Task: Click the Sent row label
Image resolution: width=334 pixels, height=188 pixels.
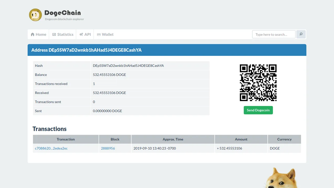Action: point(38,111)
